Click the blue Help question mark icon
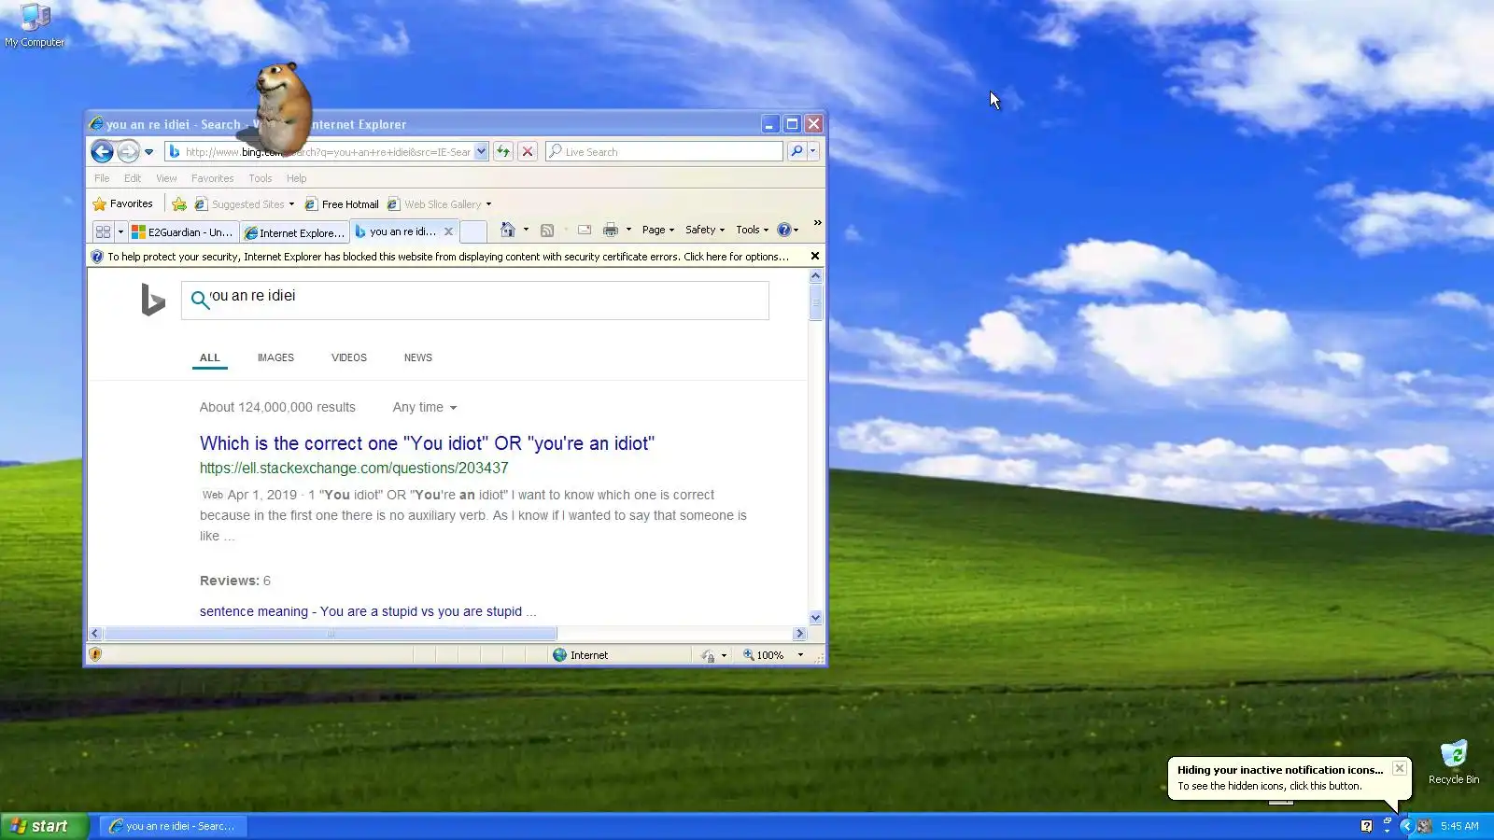Screen dimensions: 1494x840 point(784,230)
